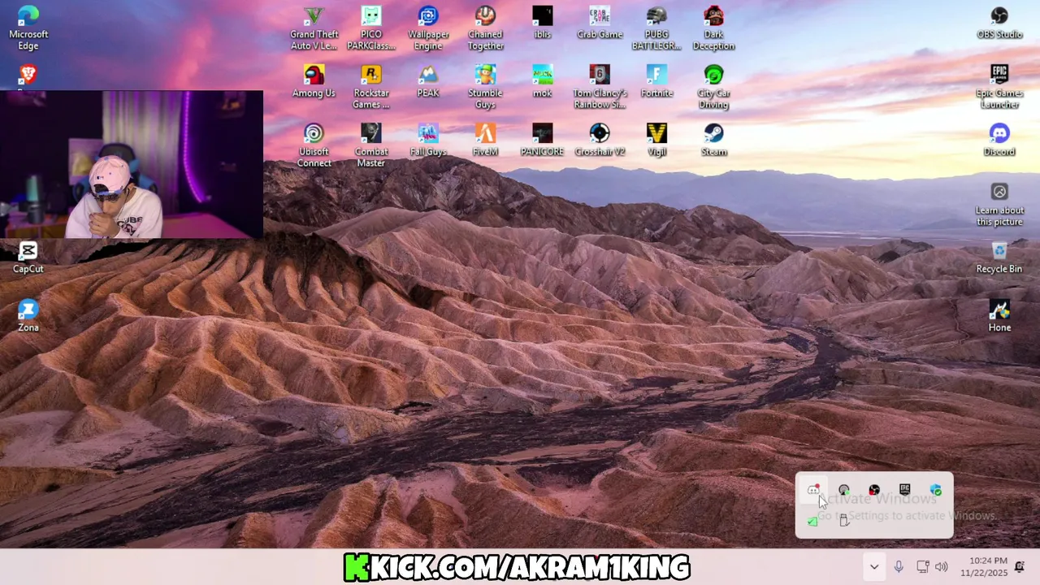Launch Grand Theft Auto V shortcut

[x=314, y=28]
